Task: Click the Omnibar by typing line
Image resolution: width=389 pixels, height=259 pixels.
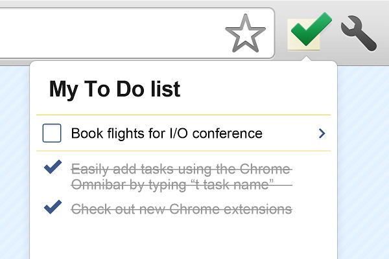Action: point(171,186)
